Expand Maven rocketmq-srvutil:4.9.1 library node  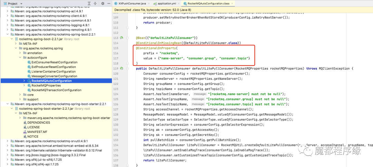pos(7,141)
